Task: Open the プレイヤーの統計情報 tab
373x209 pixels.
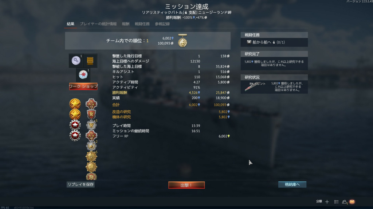Action: (98, 24)
